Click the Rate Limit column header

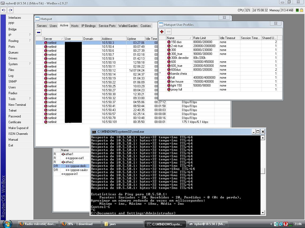pyautogui.click(x=206, y=38)
